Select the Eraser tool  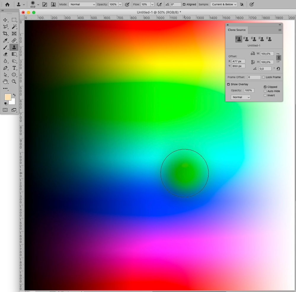(x=5, y=54)
